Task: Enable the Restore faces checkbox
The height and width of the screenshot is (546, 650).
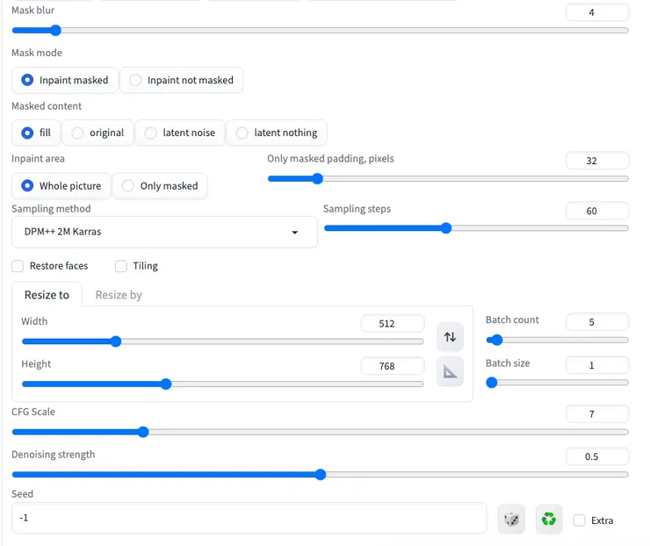Action: [x=18, y=266]
